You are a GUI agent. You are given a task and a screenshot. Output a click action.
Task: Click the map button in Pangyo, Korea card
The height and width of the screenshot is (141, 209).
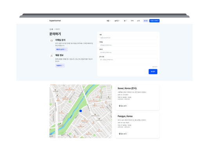coord(123,134)
